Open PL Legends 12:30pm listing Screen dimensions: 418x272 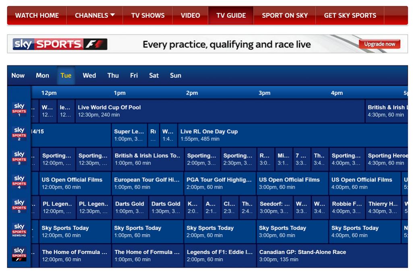coord(94,208)
